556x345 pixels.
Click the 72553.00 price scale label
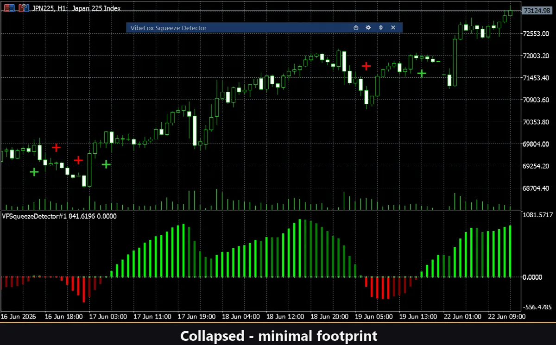pyautogui.click(x=537, y=34)
